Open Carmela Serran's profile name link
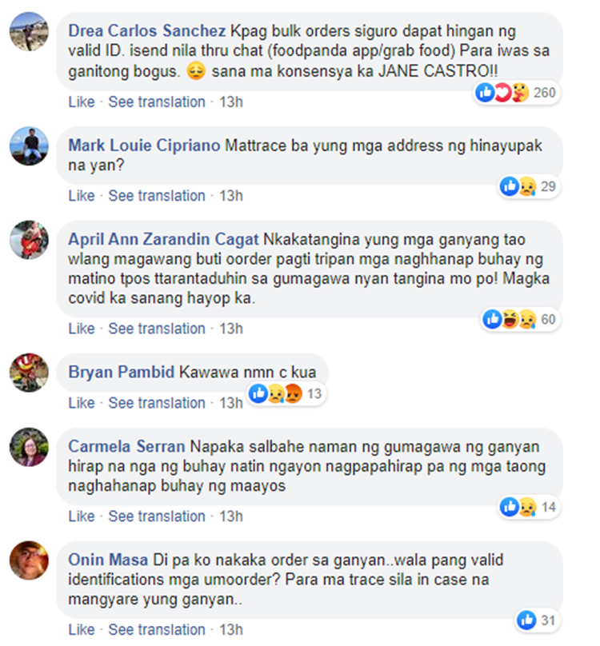 point(126,447)
